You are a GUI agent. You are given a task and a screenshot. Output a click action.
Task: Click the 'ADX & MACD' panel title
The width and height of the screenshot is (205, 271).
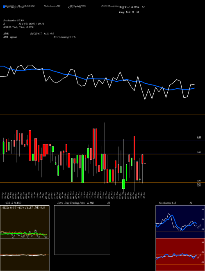click(13, 203)
